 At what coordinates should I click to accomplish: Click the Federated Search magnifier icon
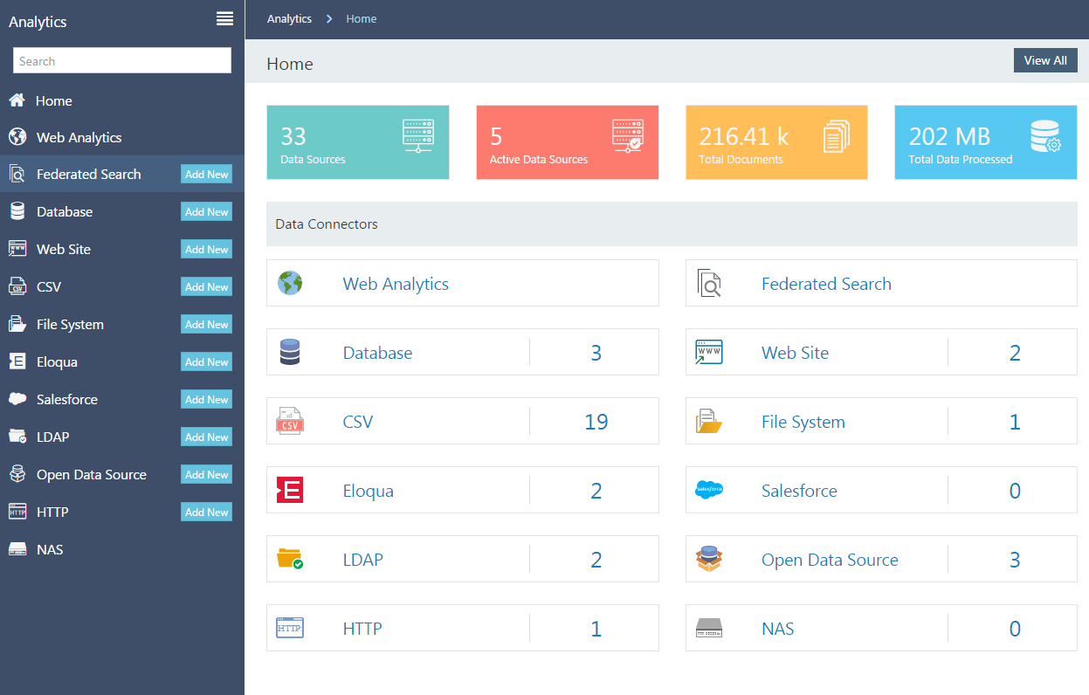[x=708, y=282]
